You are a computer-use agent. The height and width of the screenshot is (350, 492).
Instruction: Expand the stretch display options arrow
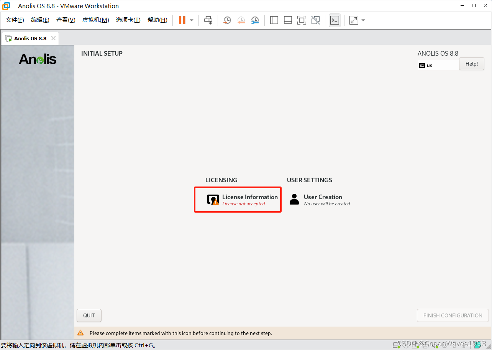[363, 20]
